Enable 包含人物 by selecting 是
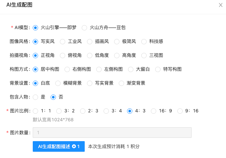 (x=36, y=97)
